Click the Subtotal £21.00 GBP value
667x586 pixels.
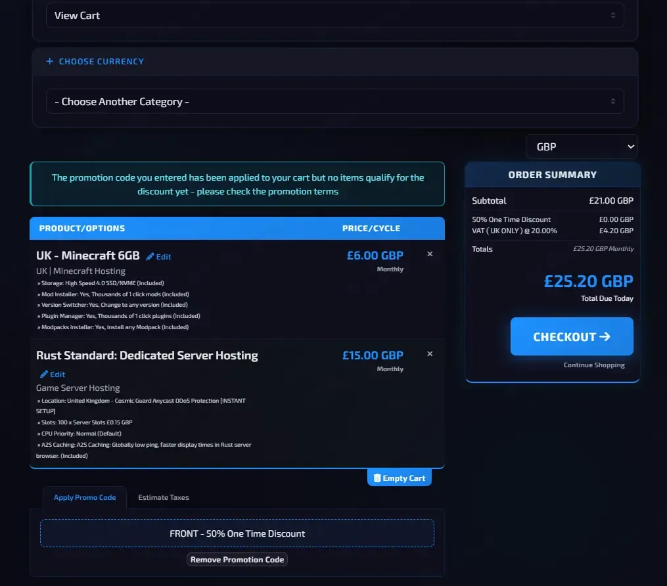coord(611,201)
